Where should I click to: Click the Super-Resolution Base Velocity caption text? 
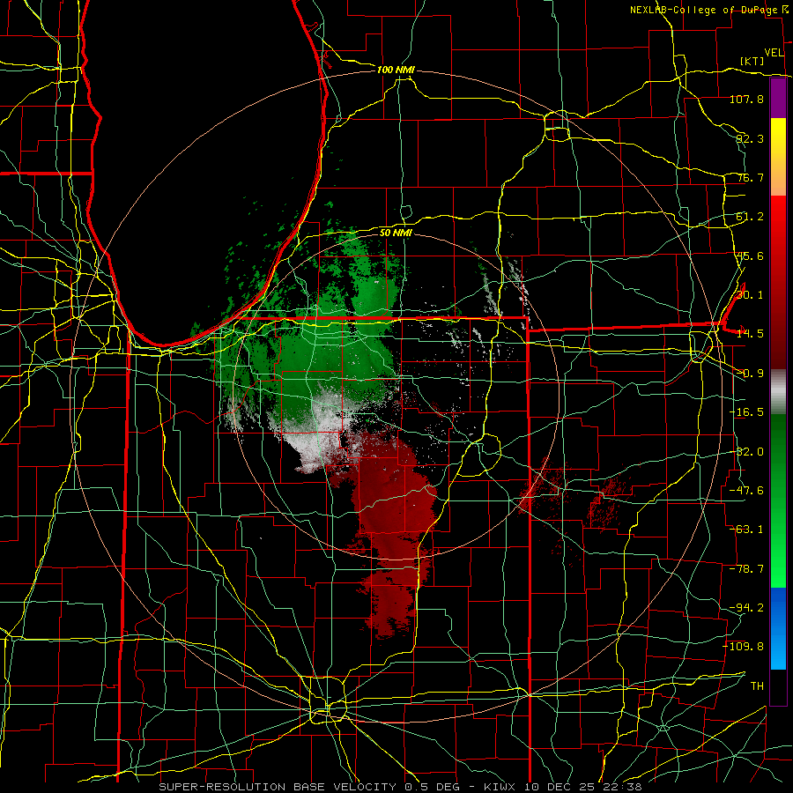(x=401, y=787)
